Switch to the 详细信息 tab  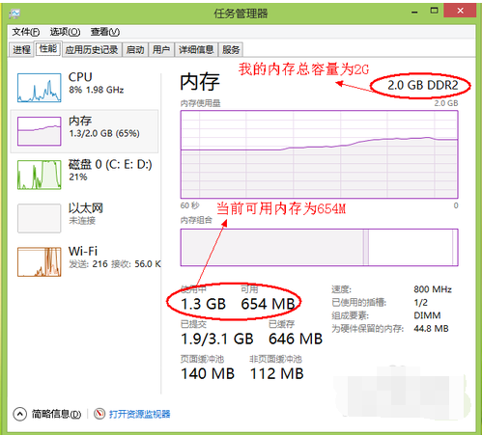pyautogui.click(x=196, y=50)
